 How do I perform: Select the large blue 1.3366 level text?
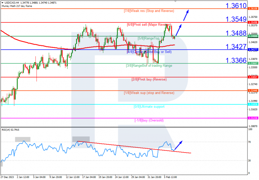pyautogui.click(x=236, y=60)
